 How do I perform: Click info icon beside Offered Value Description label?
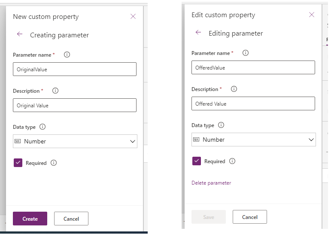tap(234, 89)
